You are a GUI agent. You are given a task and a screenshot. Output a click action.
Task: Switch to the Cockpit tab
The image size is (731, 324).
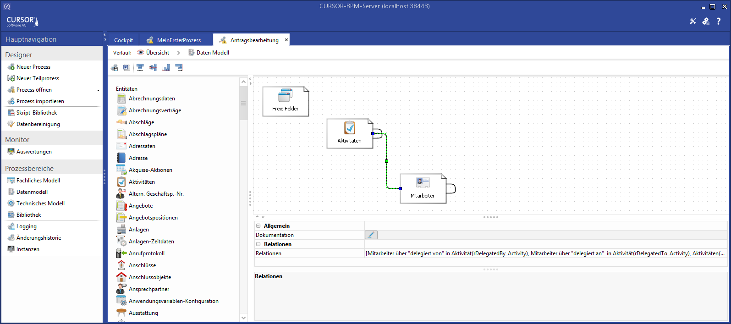pyautogui.click(x=123, y=40)
